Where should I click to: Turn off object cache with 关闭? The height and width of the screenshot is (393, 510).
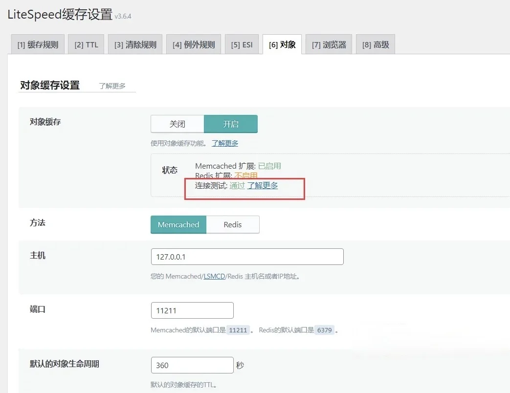click(177, 124)
